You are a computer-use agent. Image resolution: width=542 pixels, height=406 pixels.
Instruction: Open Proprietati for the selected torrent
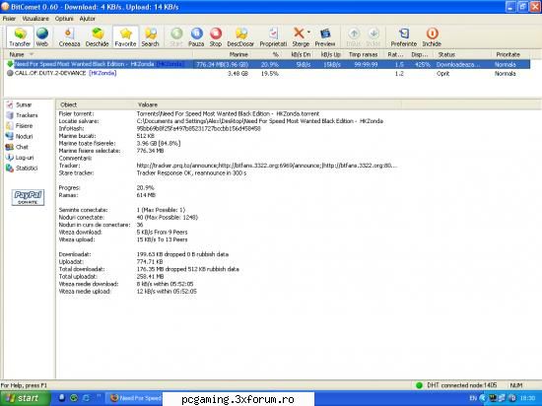pyautogui.click(x=273, y=37)
